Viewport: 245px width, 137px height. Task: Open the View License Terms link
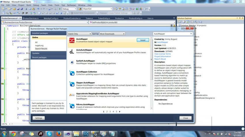click(163, 54)
